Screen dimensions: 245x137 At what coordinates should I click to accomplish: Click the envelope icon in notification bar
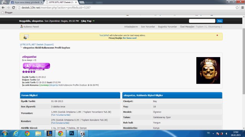(26, 37)
